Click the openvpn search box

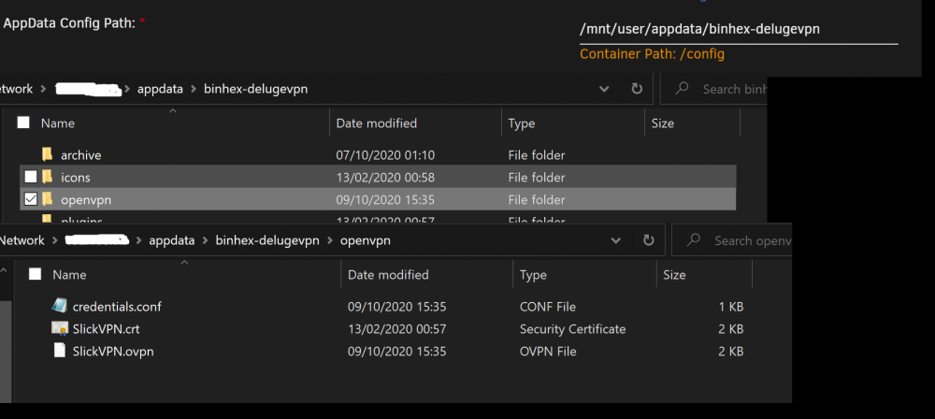pyautogui.click(x=732, y=240)
